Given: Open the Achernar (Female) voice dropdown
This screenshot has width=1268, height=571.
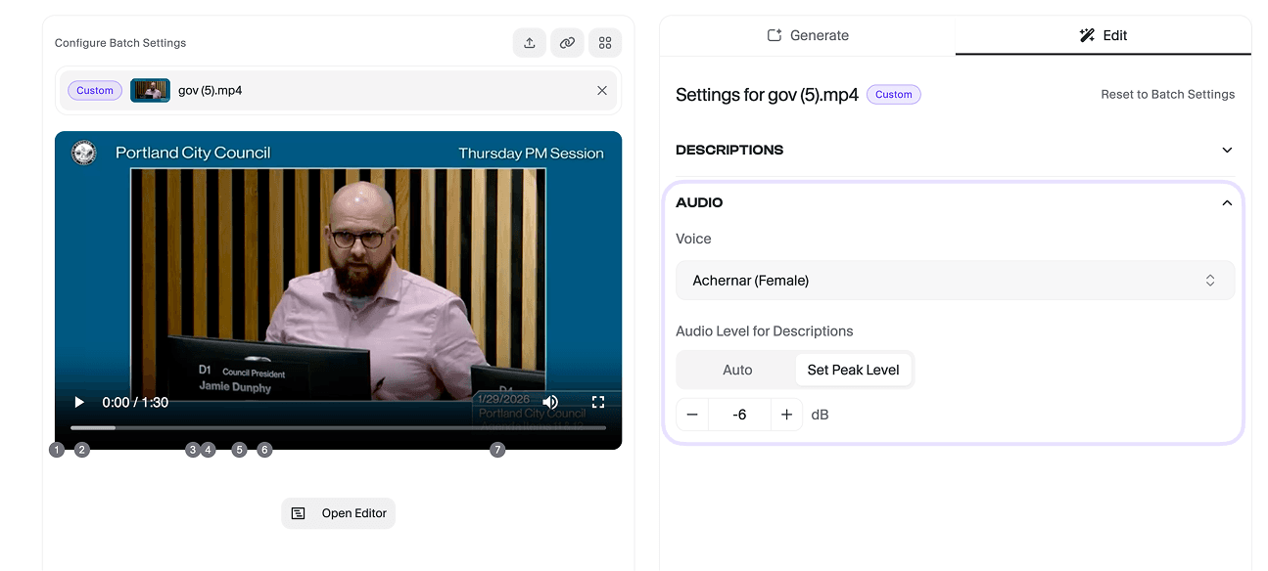Looking at the screenshot, I should point(955,281).
